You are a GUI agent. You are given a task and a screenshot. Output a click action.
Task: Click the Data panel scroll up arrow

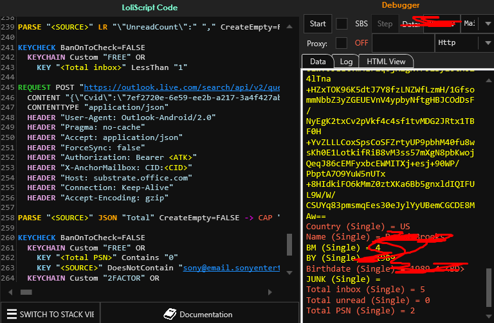(489, 80)
